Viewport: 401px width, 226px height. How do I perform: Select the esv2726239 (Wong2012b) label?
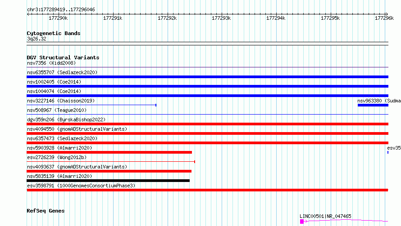57,157
